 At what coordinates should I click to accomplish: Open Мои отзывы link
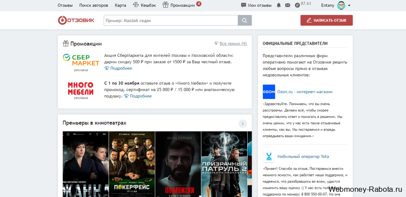point(259,5)
